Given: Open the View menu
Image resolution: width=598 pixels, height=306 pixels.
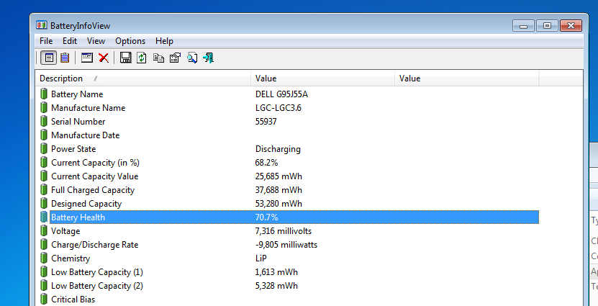Looking at the screenshot, I should pyautogui.click(x=96, y=41).
